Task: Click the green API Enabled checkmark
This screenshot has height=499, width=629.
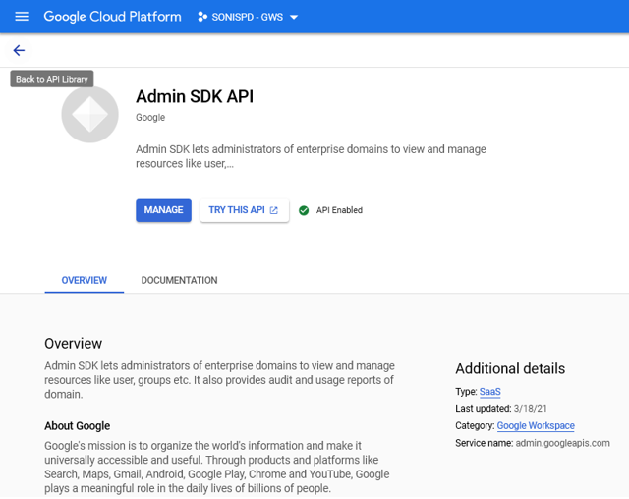Action: click(x=304, y=210)
